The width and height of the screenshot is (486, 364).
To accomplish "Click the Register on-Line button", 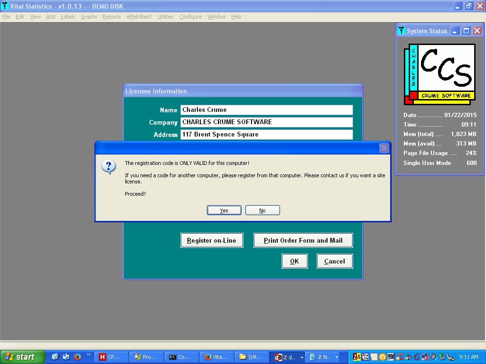I will (212, 240).
